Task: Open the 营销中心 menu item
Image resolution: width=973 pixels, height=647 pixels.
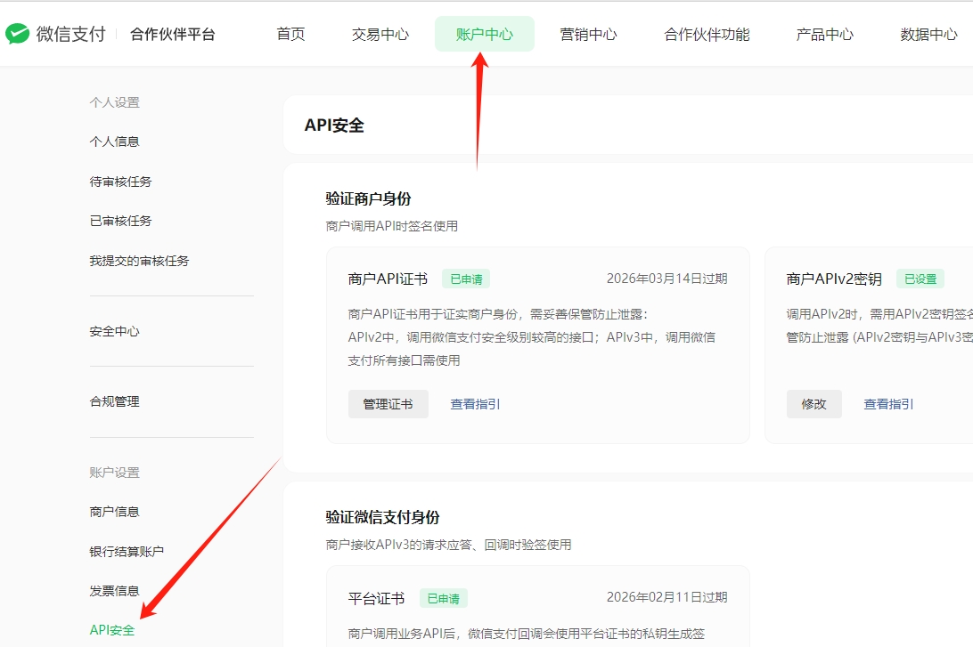Action: (x=588, y=34)
